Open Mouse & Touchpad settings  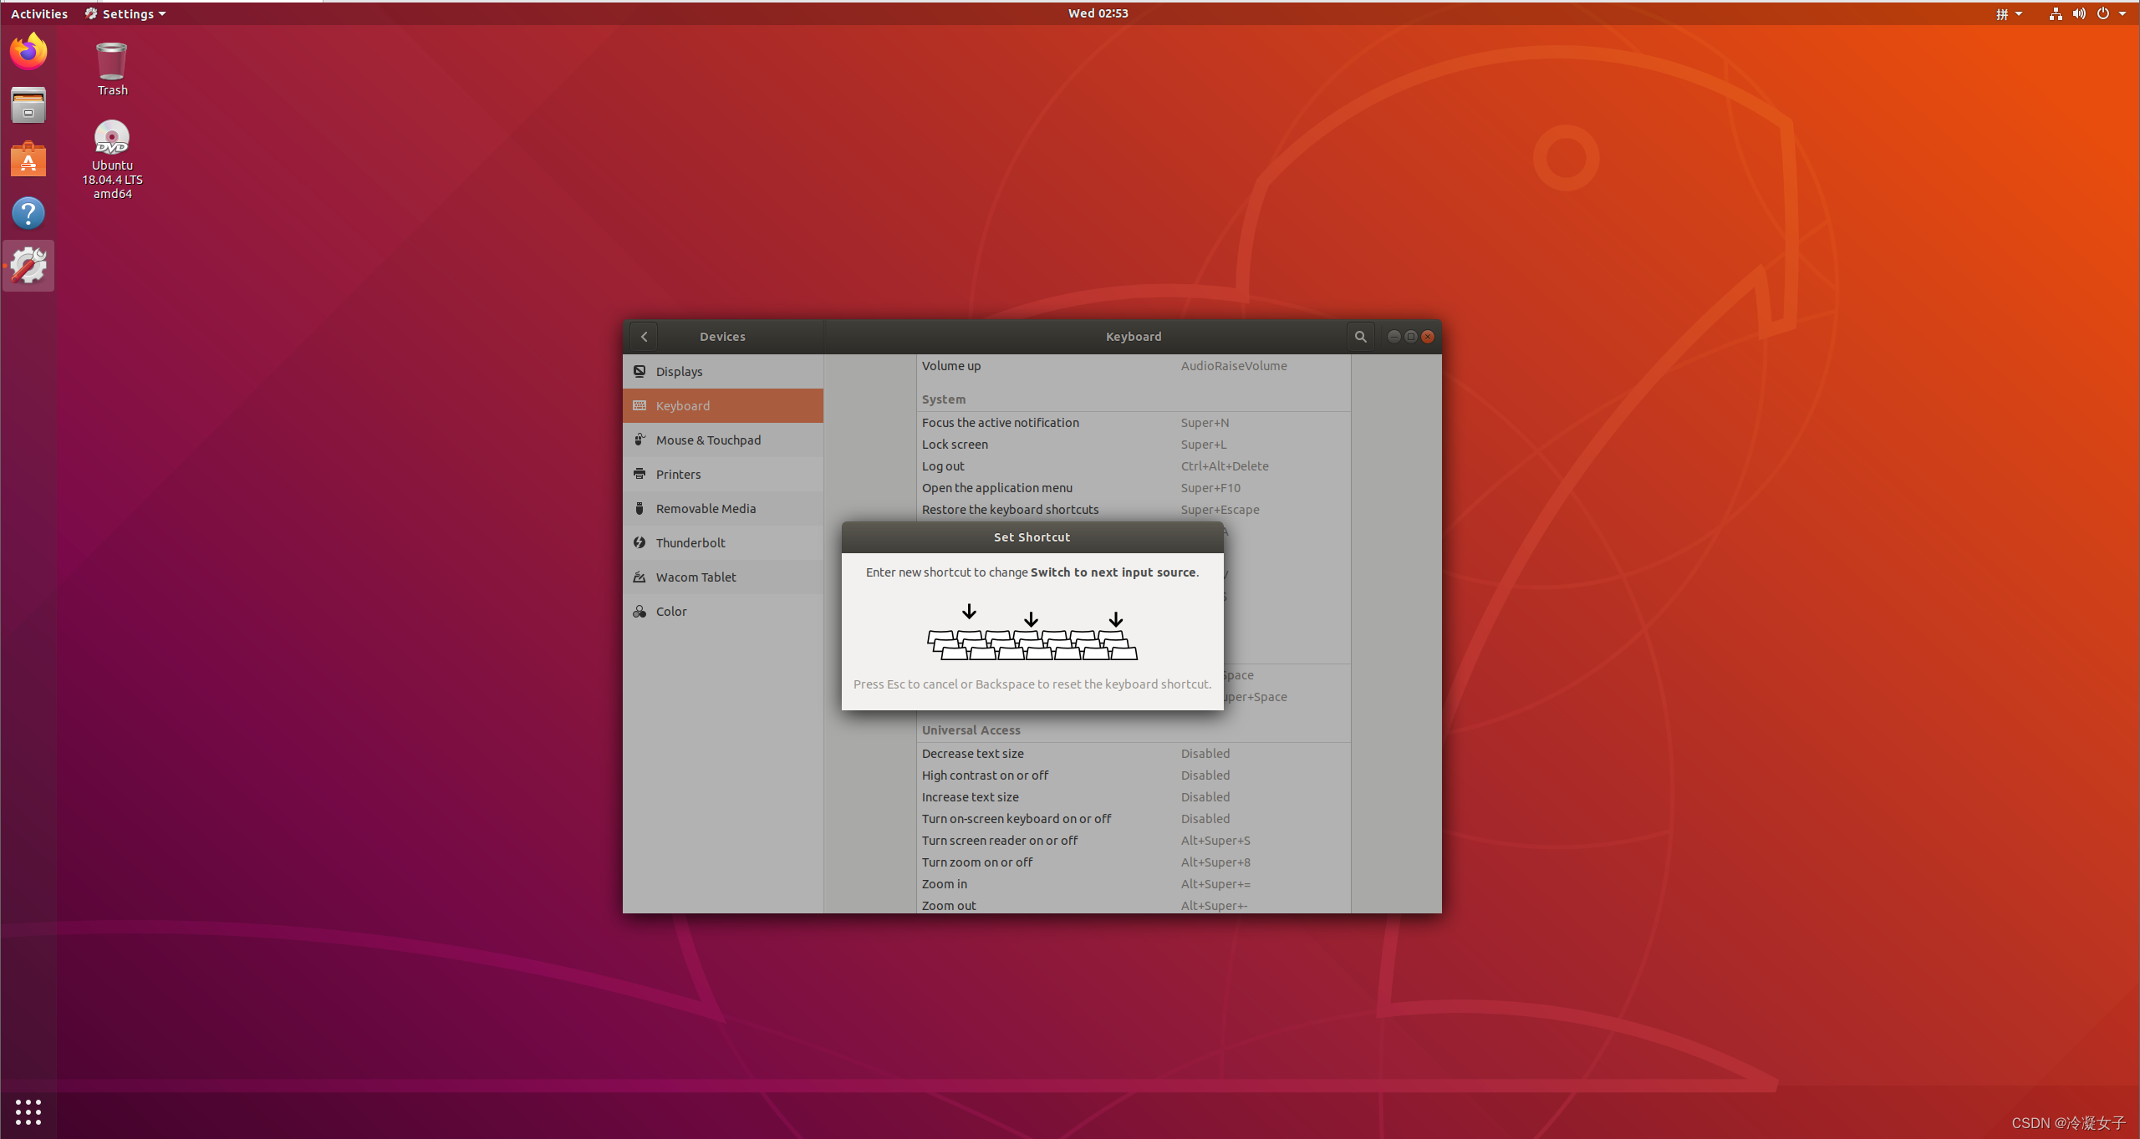pyautogui.click(x=708, y=440)
